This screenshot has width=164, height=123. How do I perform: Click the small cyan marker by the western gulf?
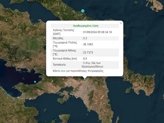coord(35,82)
